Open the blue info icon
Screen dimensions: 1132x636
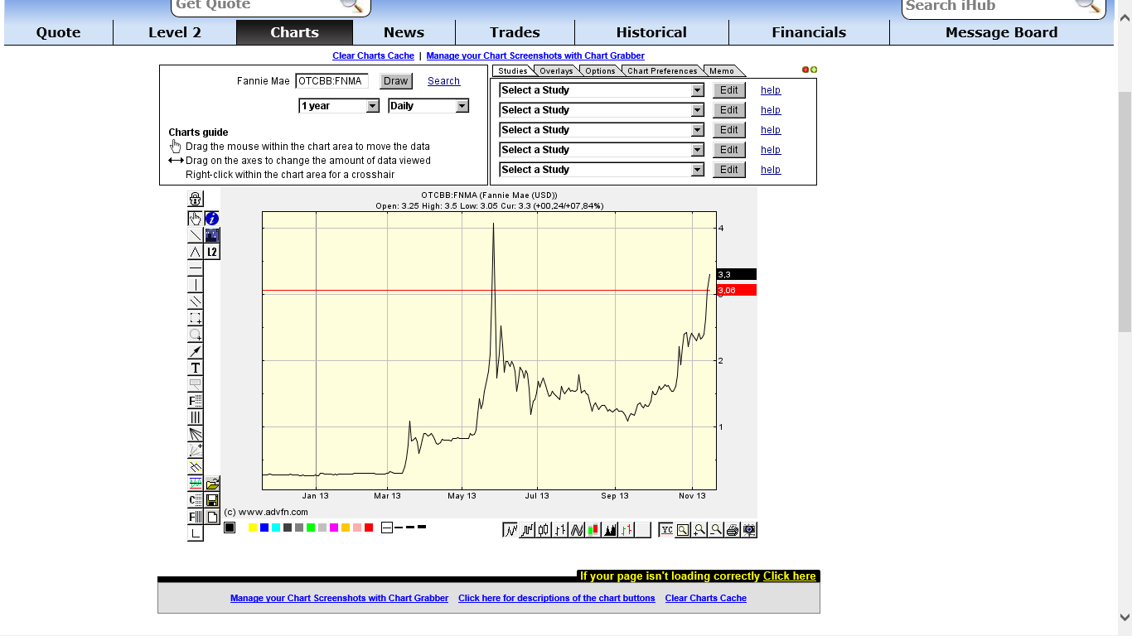[x=212, y=218]
